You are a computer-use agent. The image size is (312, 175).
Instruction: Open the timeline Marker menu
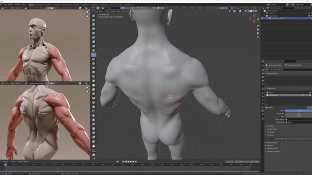click(x=26, y=162)
